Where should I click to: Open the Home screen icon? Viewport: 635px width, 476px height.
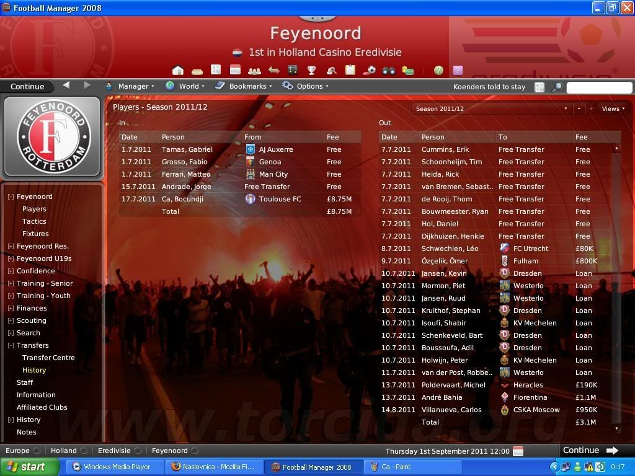coord(178,71)
